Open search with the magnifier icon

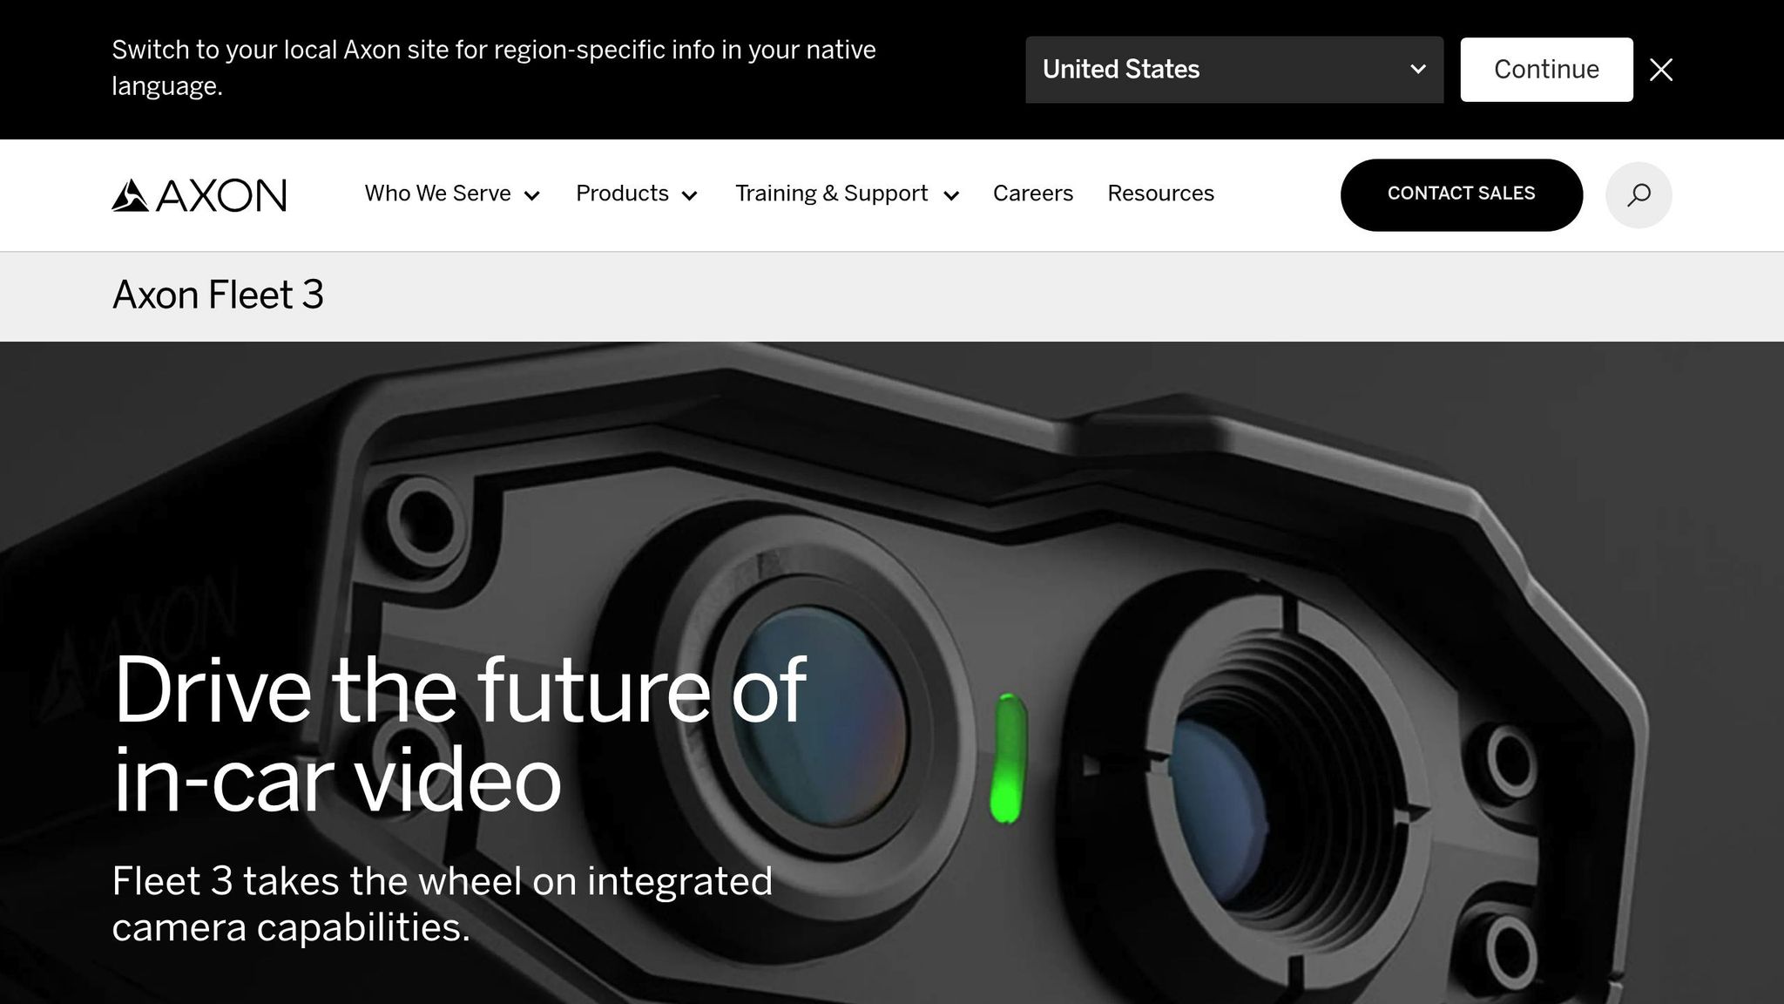coord(1639,194)
